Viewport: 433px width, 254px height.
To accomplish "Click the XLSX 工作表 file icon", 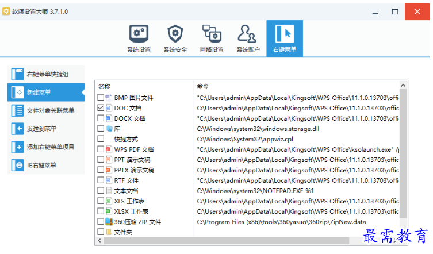I will point(109,211).
